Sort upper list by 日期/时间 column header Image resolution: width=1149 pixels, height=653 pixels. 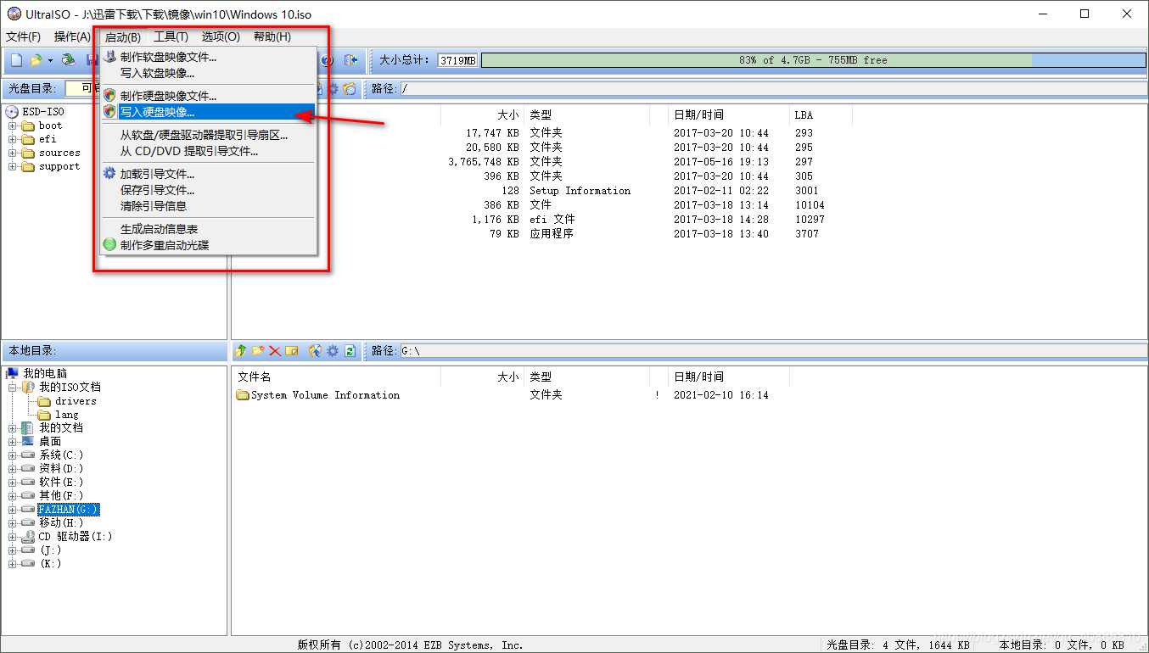(x=729, y=114)
